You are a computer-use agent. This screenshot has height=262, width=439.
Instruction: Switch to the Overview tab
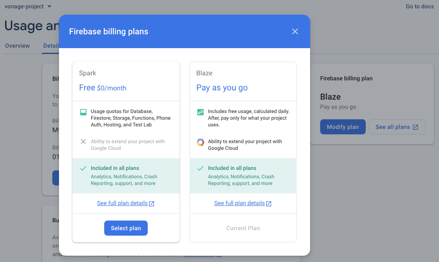click(17, 46)
